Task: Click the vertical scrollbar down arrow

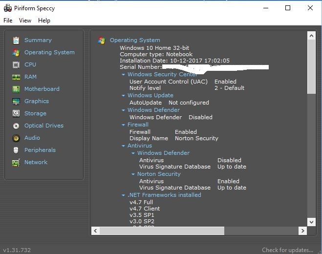Action: pyautogui.click(x=311, y=222)
